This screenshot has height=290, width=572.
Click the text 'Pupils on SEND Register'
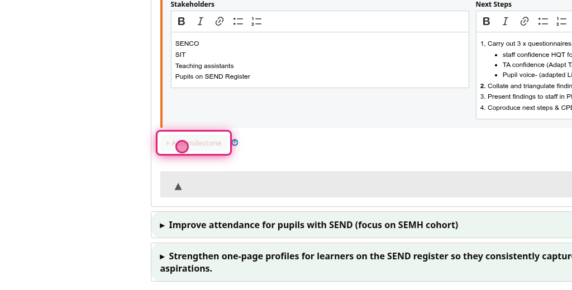pyautogui.click(x=213, y=76)
